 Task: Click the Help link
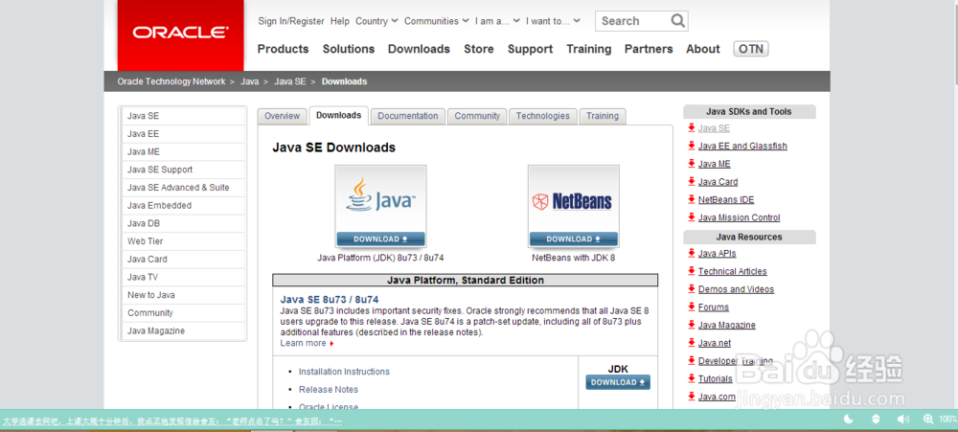[340, 21]
